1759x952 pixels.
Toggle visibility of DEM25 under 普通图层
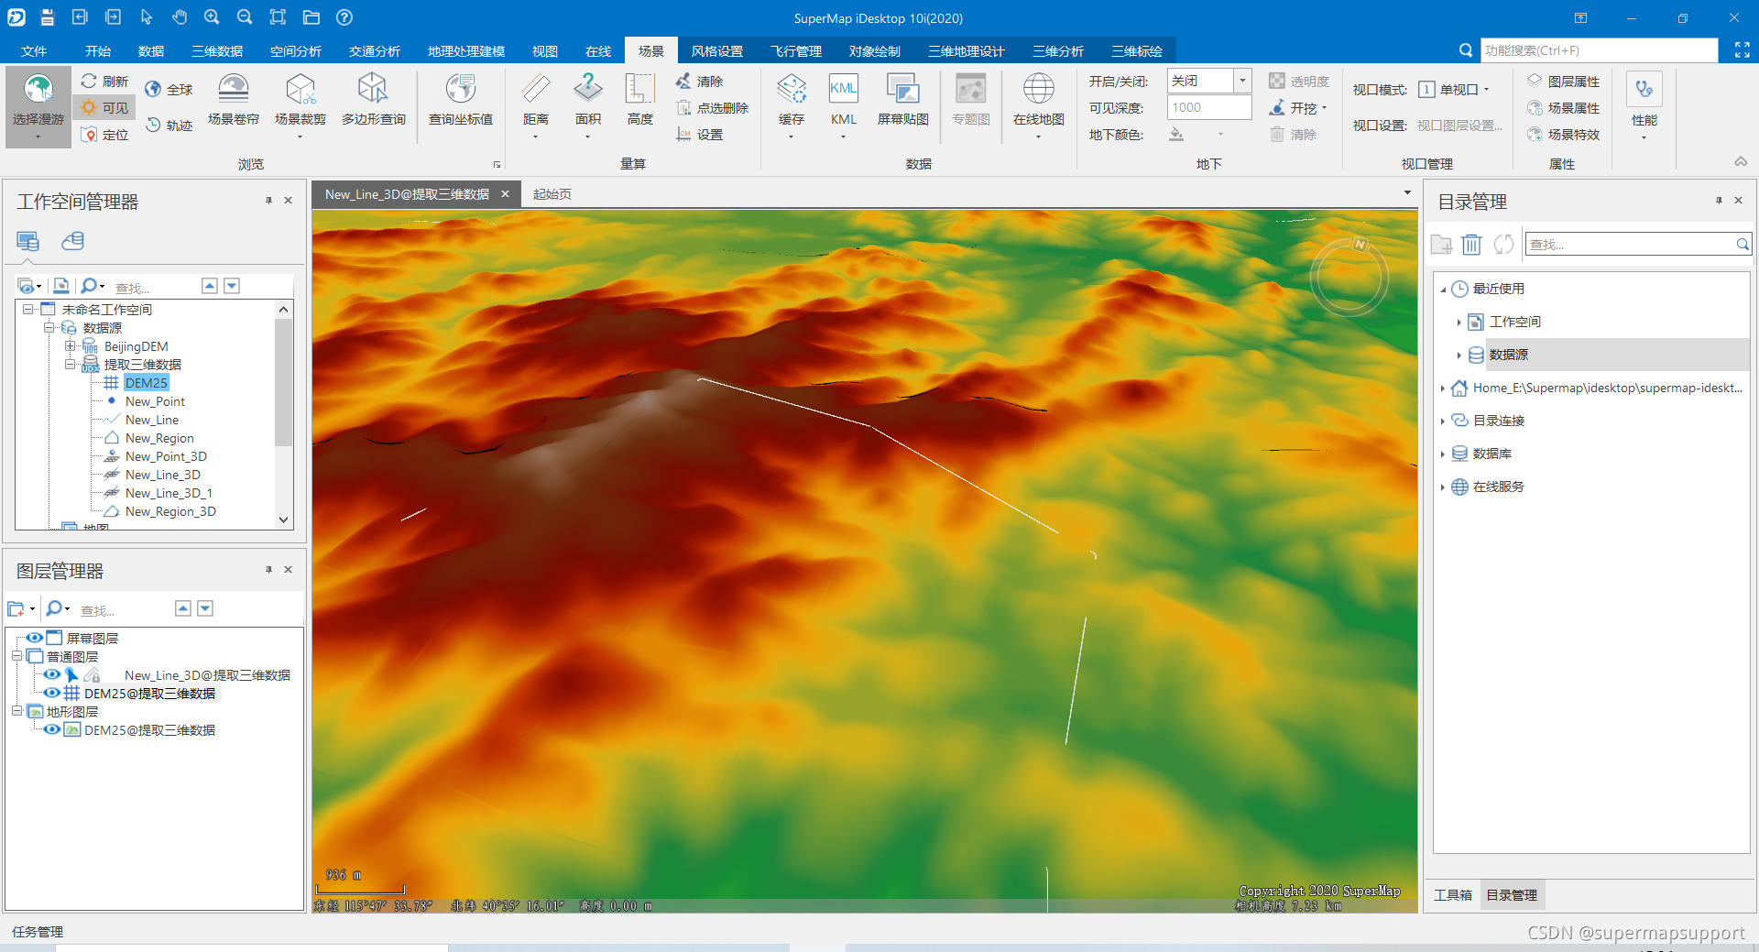tap(52, 693)
